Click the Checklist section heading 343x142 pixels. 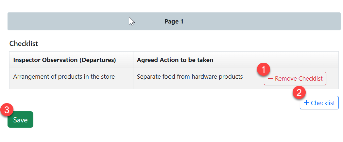coord(24,43)
